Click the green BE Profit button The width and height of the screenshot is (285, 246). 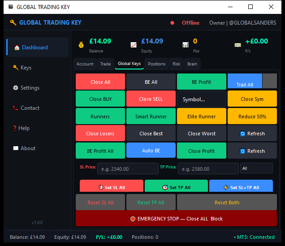click(x=201, y=82)
